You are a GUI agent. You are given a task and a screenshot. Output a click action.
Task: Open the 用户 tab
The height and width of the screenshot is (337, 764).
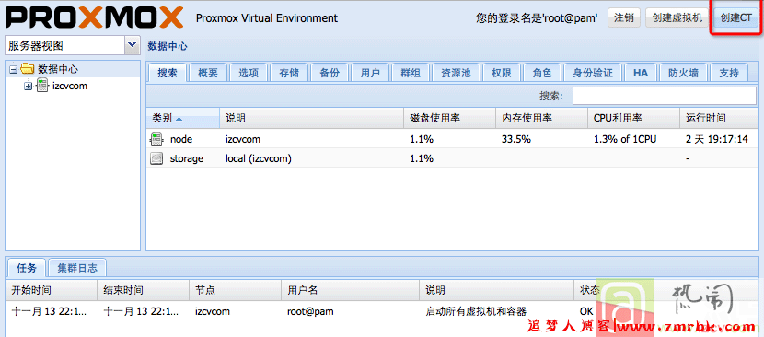point(370,73)
